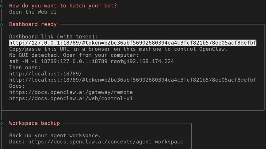This screenshot has height=149, width=266.
Task: Open the http://localhost:18789/ link without token
Action: coord(46,74)
